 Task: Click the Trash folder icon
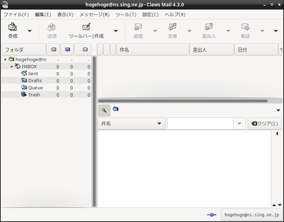(24, 94)
